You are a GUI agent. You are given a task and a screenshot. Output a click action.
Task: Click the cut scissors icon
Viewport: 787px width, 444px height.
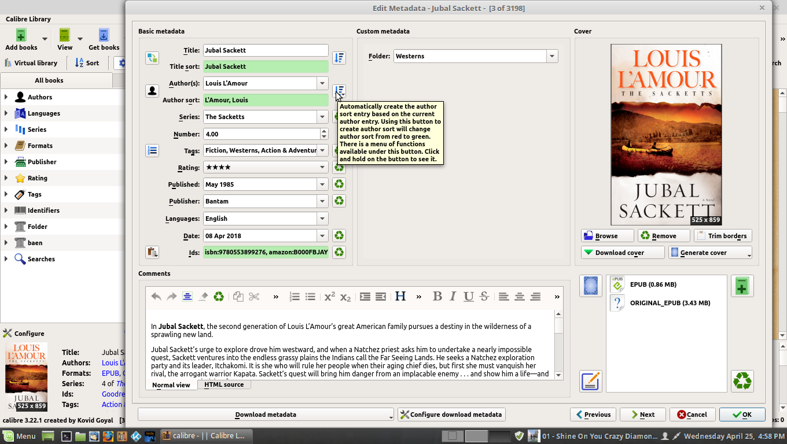click(254, 297)
